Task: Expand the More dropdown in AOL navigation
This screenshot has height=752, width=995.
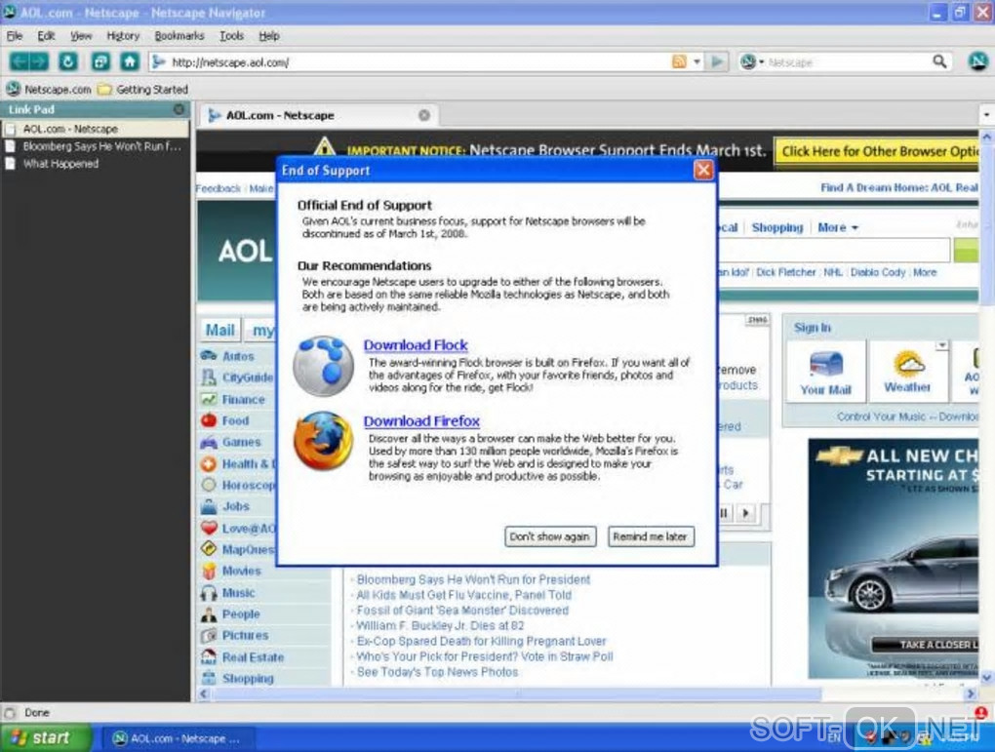Action: [838, 227]
